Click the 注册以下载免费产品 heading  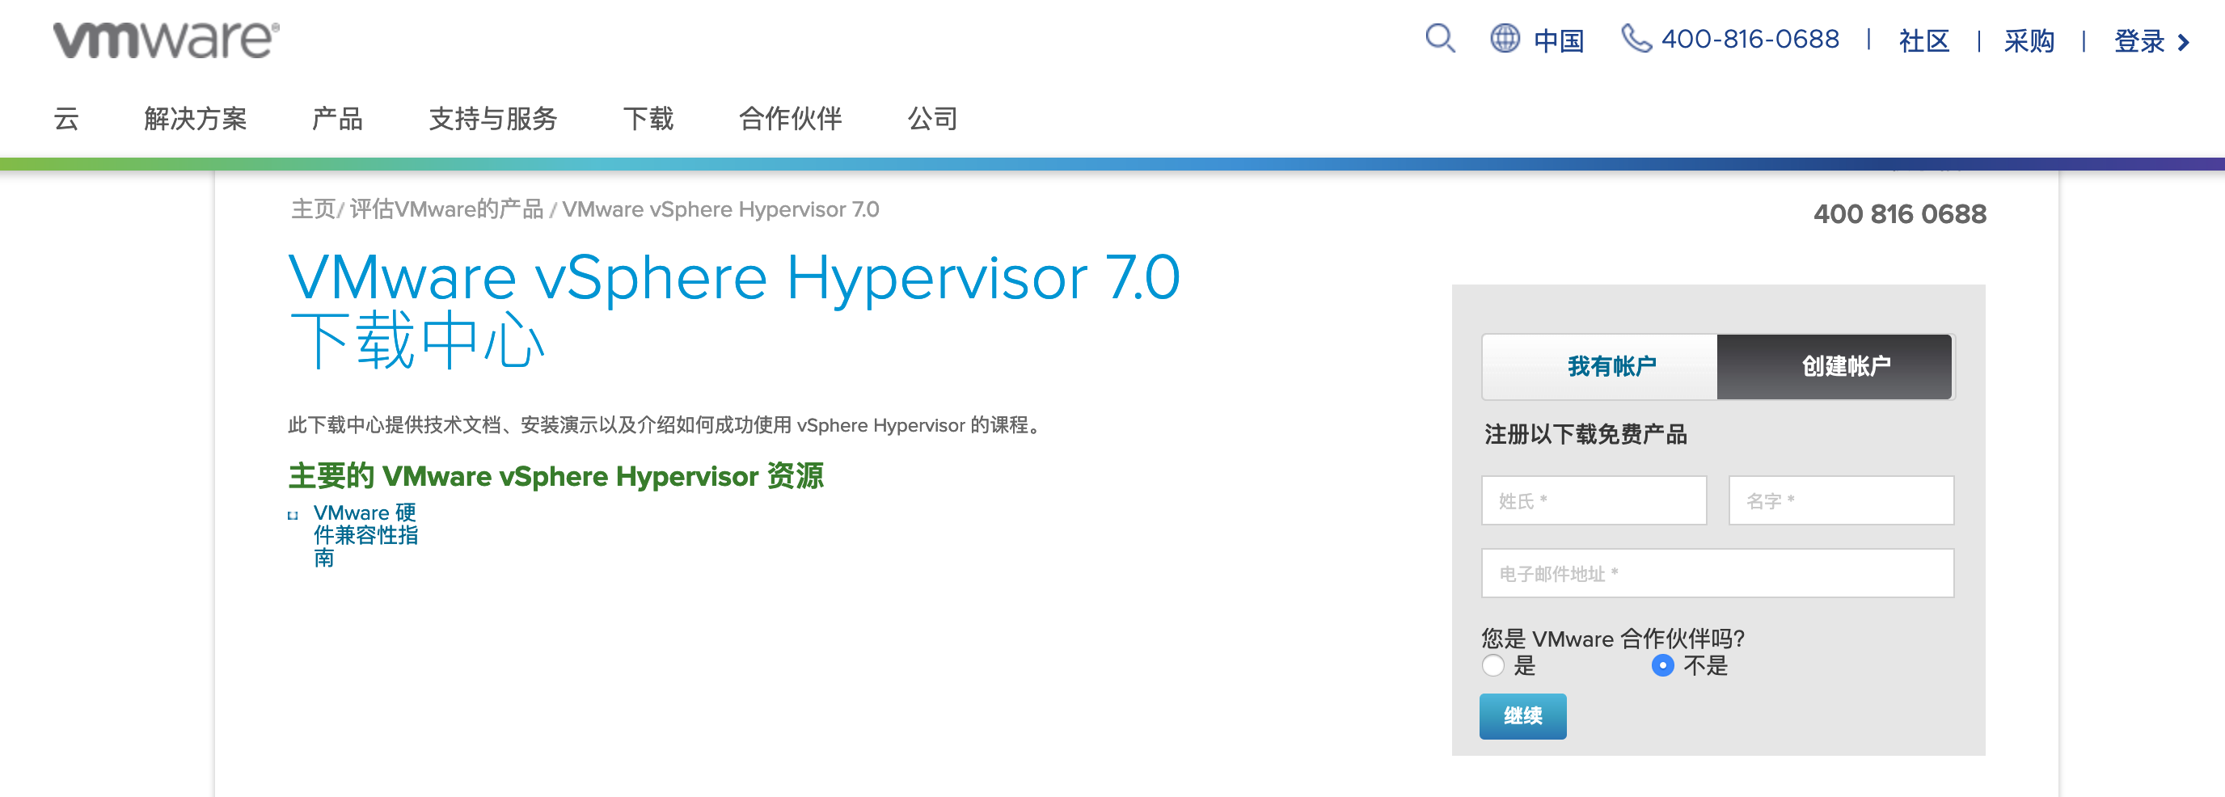(1585, 434)
